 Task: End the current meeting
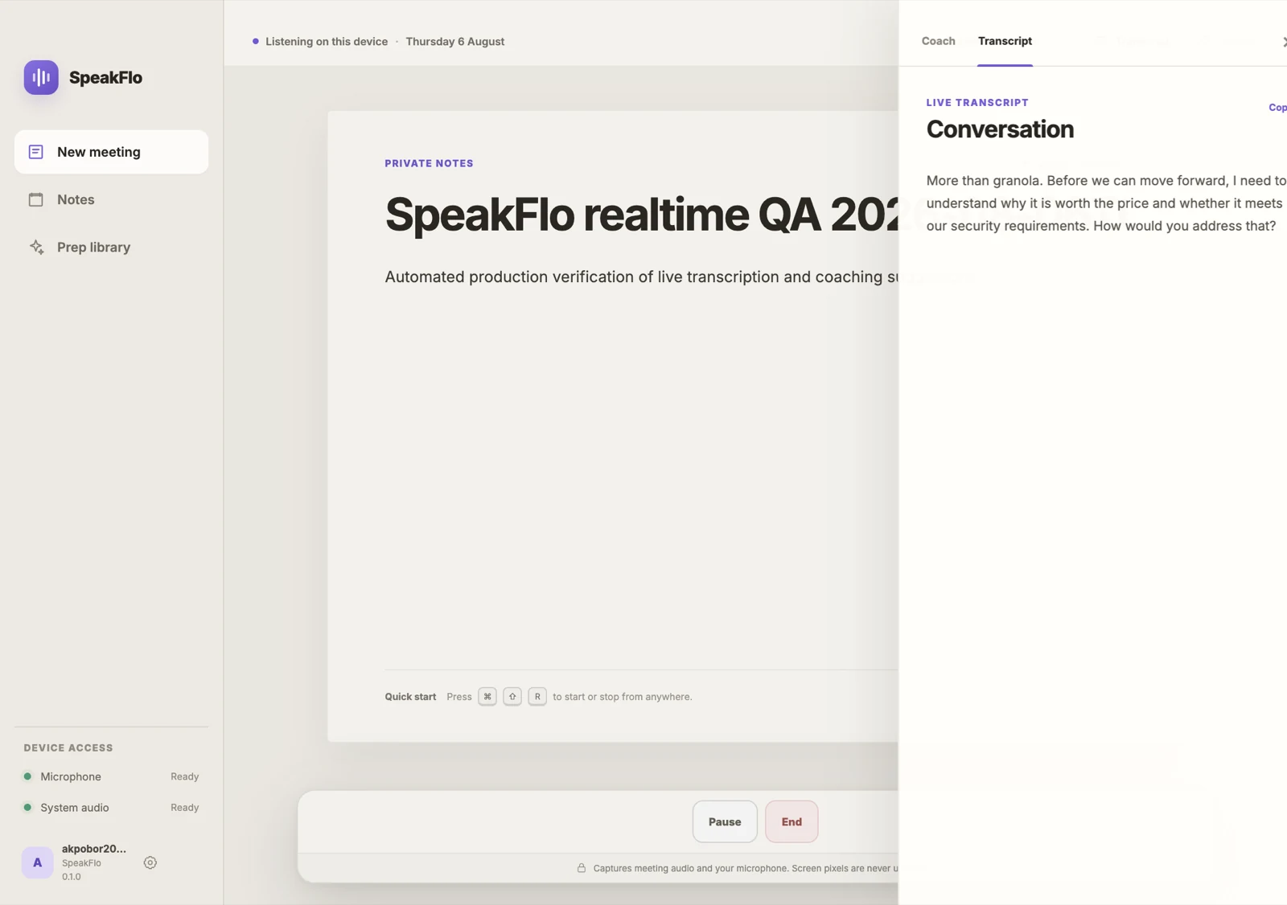click(x=792, y=821)
